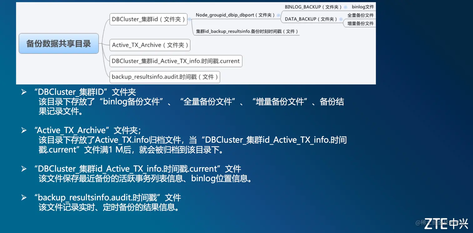Click the text 该目录下存放了“binlog备份文件”
Image resolution: width=473 pixels, height=233 pixels.
click(x=102, y=102)
